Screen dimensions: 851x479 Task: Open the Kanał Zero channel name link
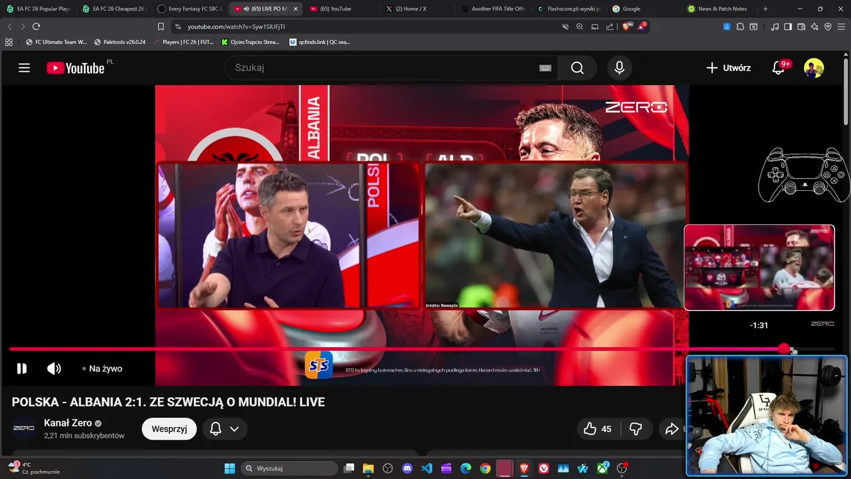pyautogui.click(x=68, y=423)
